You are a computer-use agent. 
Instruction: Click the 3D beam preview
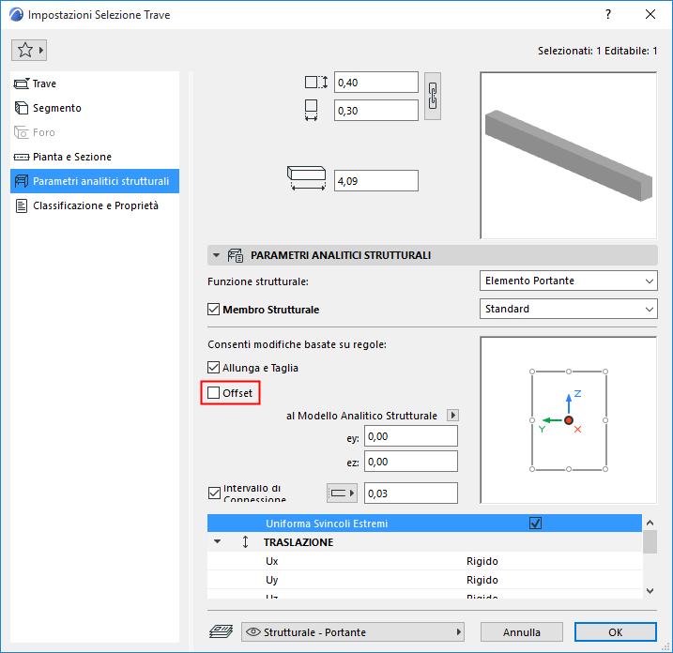coord(568,156)
